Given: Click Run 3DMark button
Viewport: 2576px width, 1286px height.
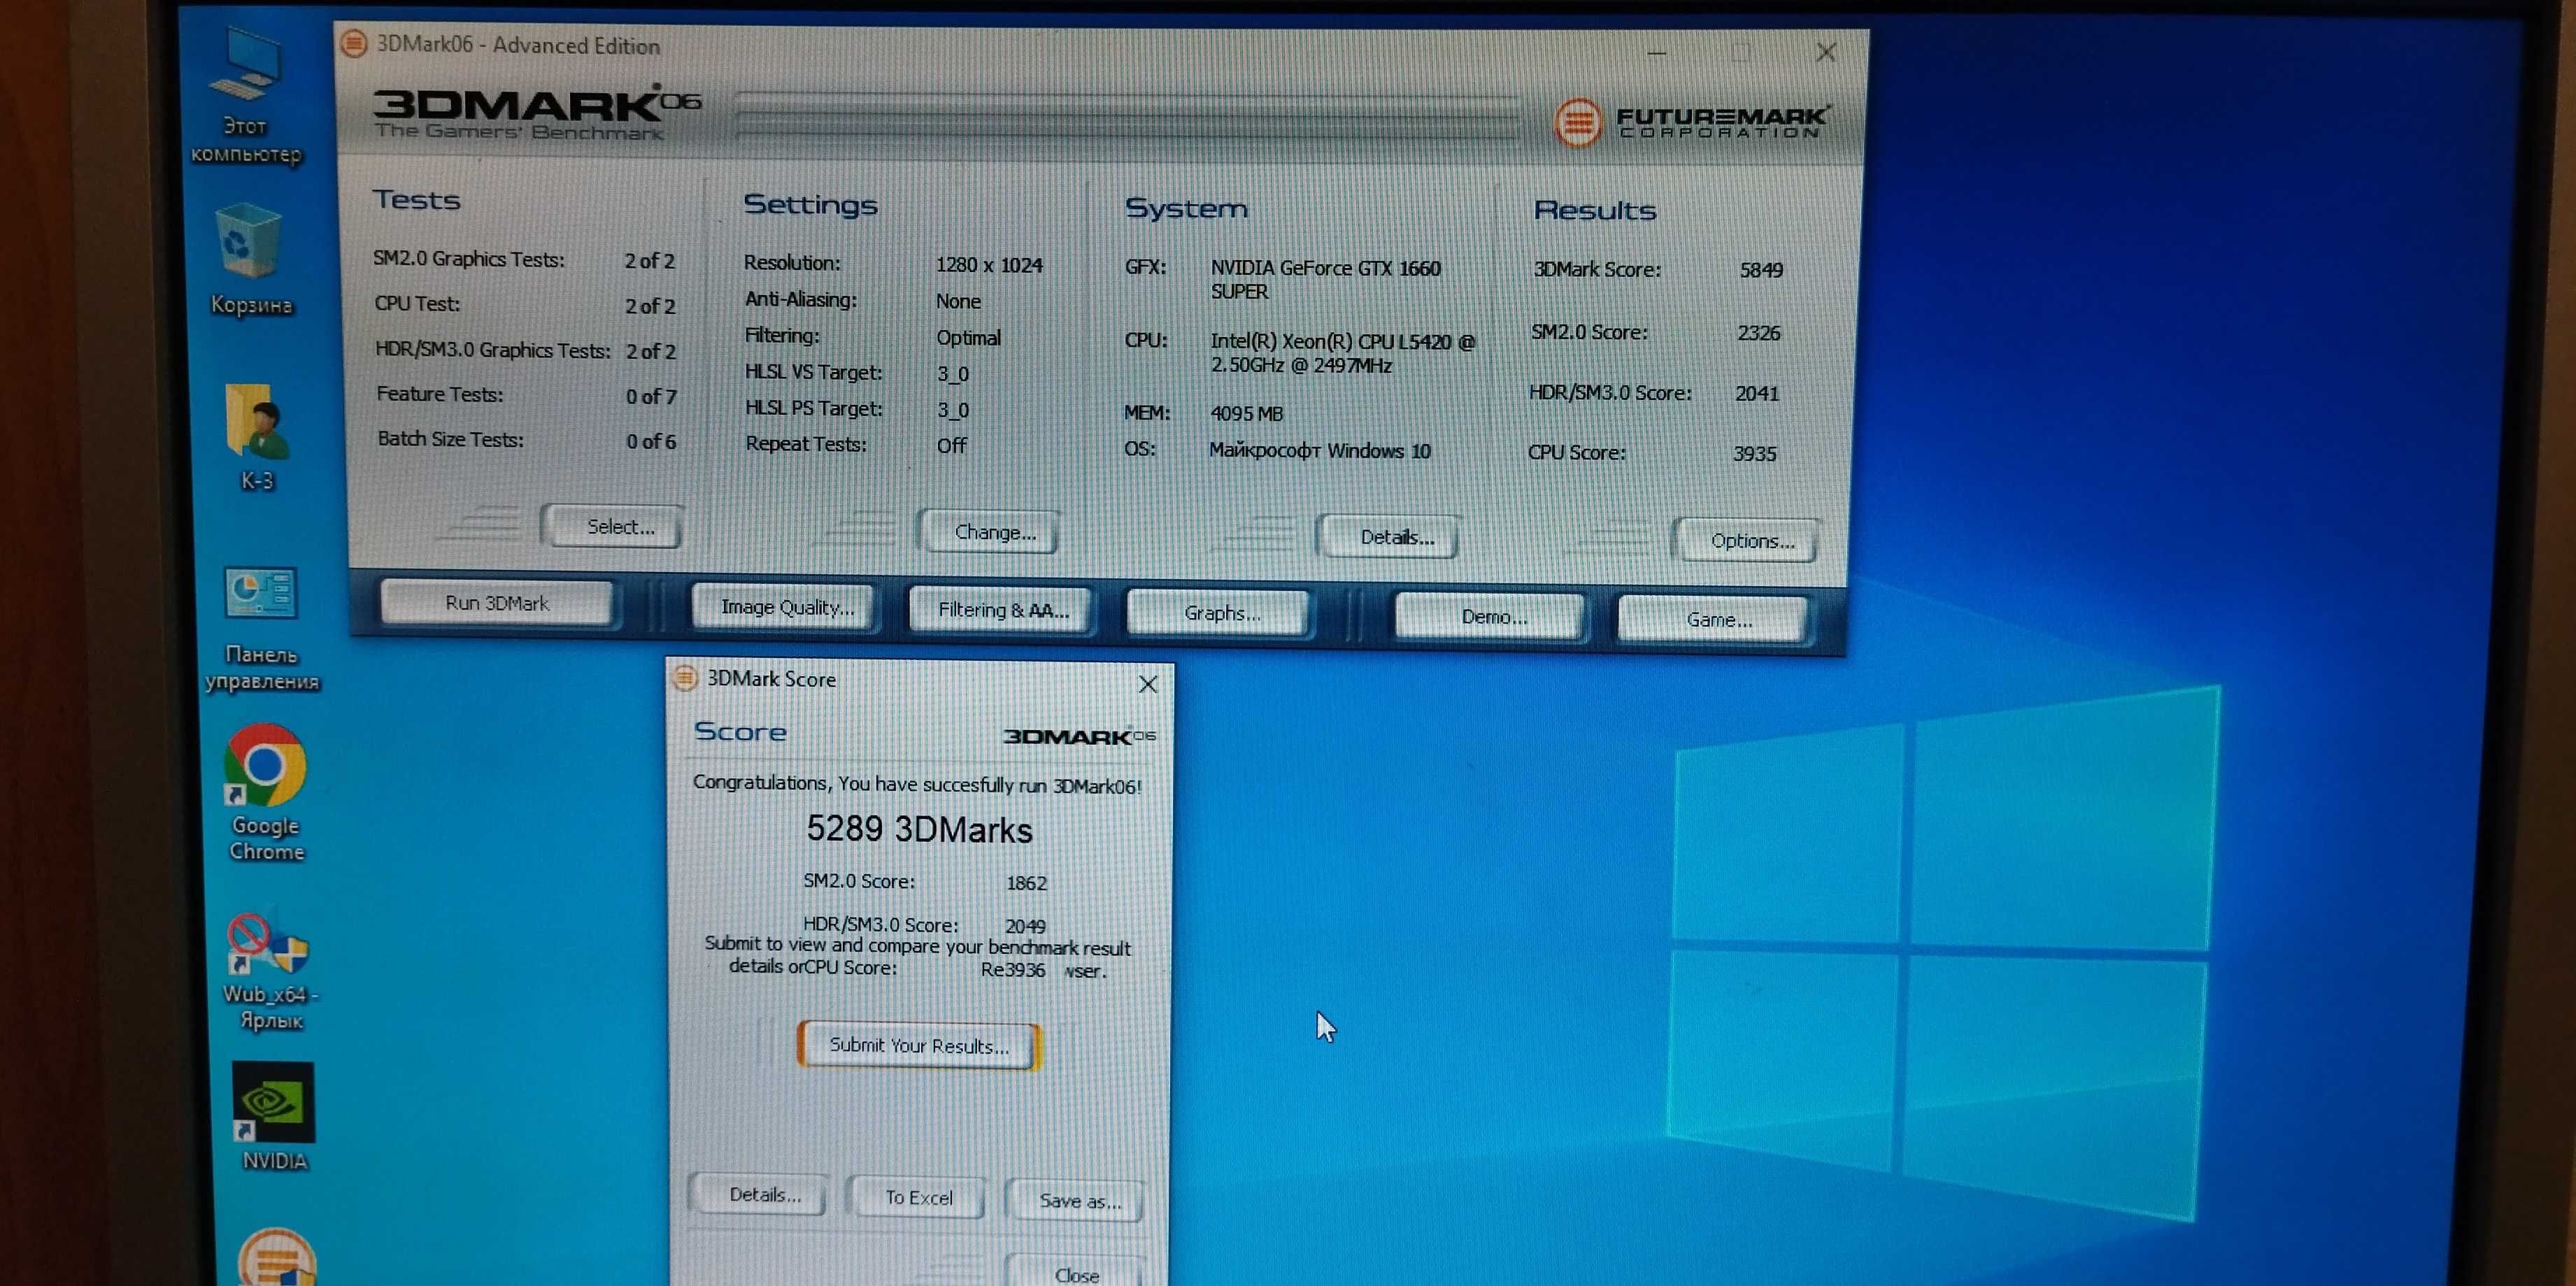Looking at the screenshot, I should click(x=497, y=603).
